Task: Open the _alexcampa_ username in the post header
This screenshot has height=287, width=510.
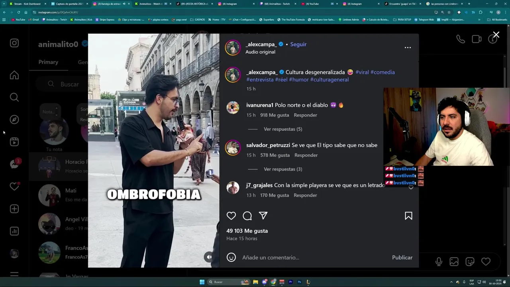Action: [261, 44]
